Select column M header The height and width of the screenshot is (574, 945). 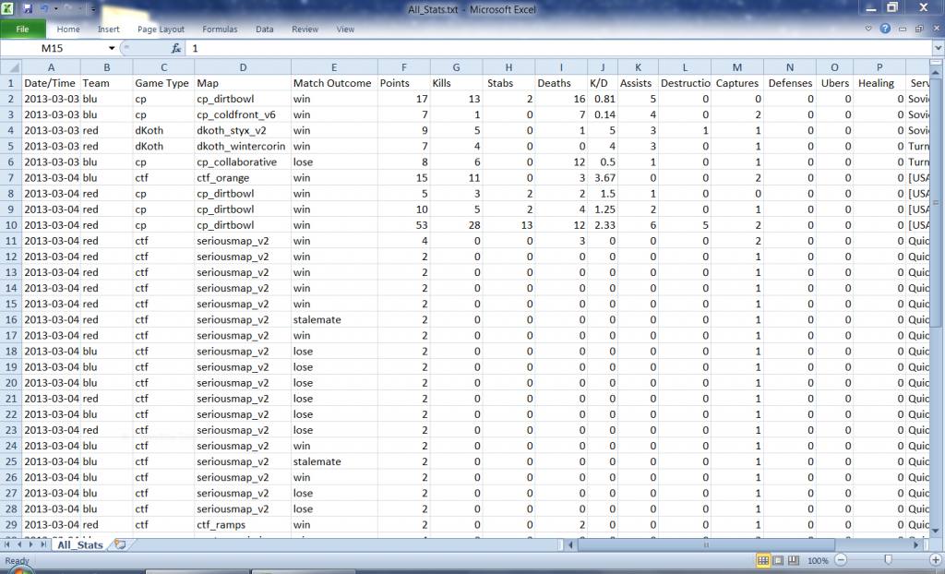[x=737, y=67]
